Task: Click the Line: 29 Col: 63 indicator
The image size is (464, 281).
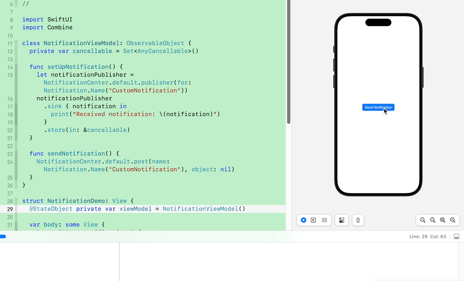Action: tap(428, 237)
